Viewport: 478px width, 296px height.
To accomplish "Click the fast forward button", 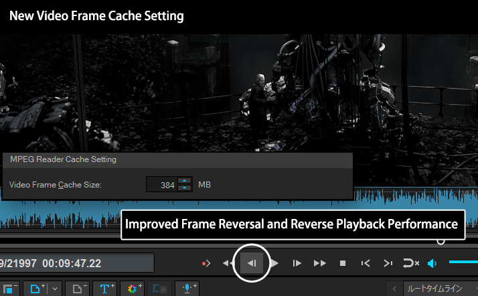I will point(320,263).
